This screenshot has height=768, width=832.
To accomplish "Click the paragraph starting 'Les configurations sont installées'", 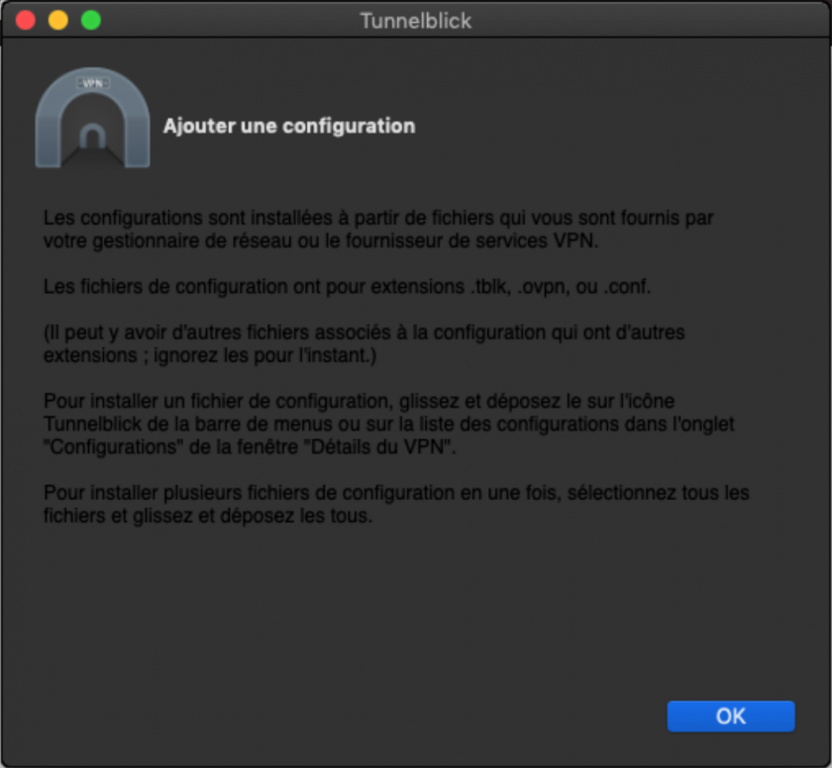I will 378,229.
